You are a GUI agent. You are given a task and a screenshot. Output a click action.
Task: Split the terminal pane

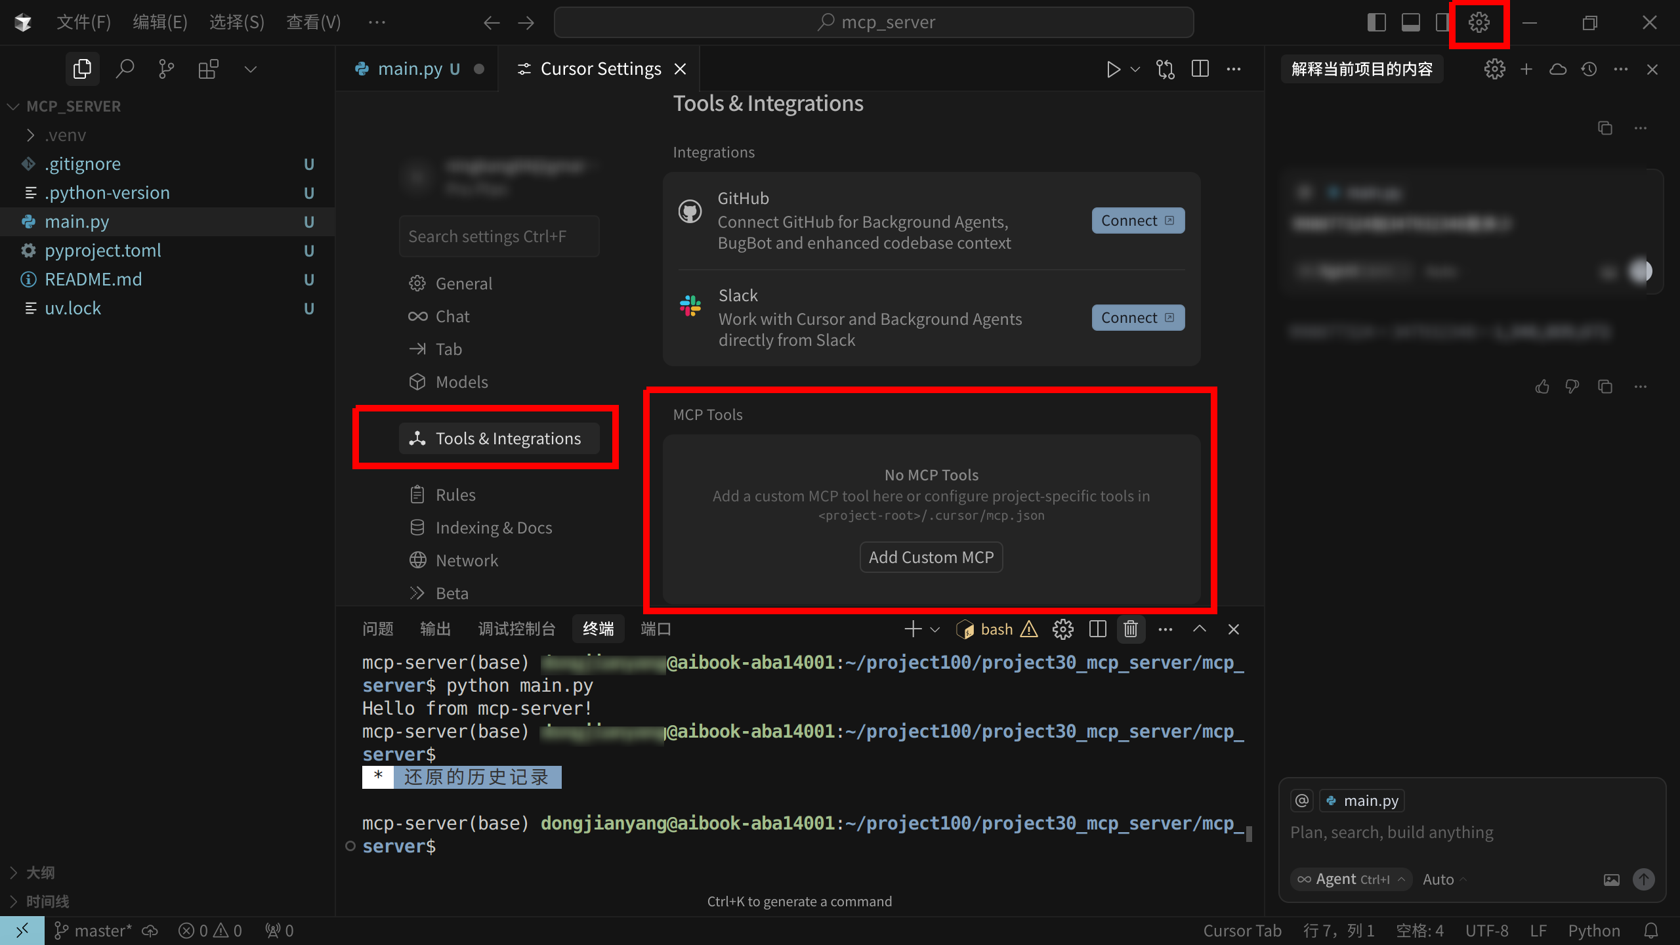click(x=1097, y=629)
